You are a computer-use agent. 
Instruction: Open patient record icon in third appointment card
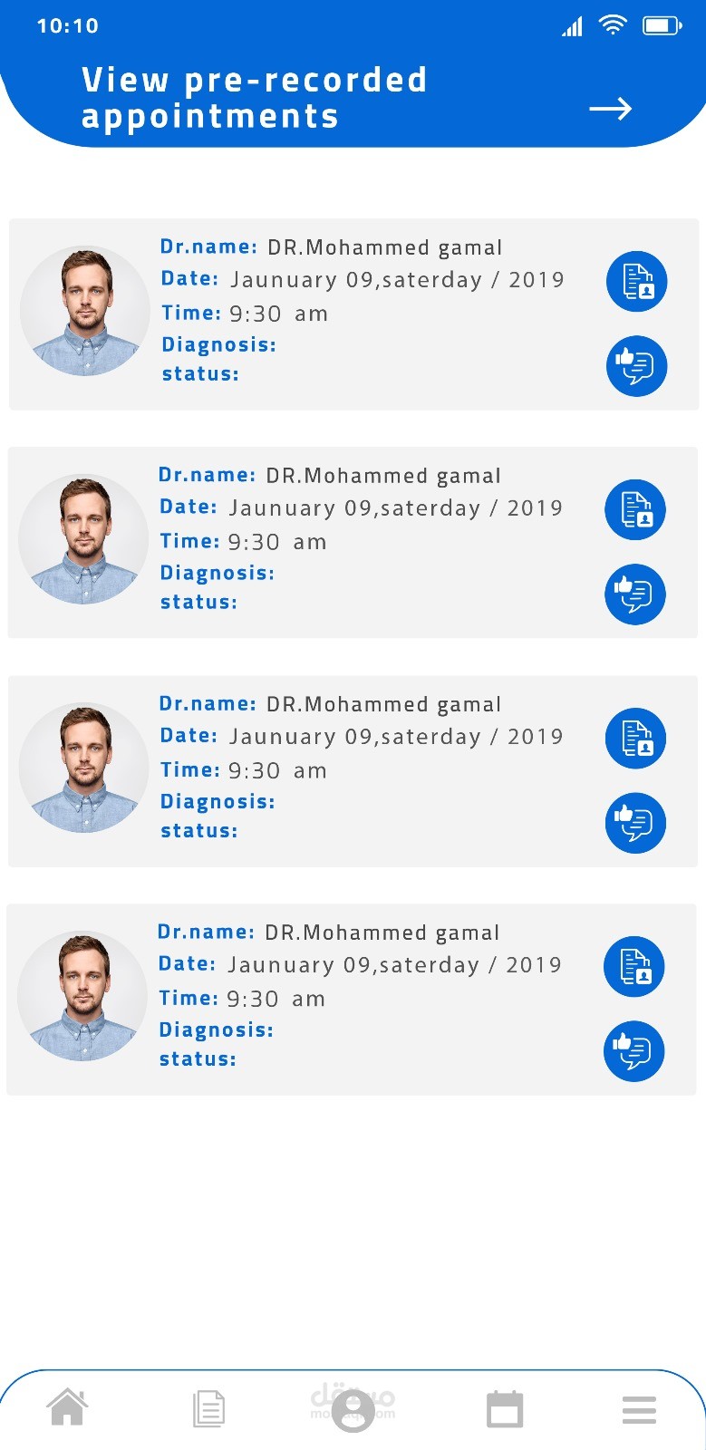tap(635, 739)
